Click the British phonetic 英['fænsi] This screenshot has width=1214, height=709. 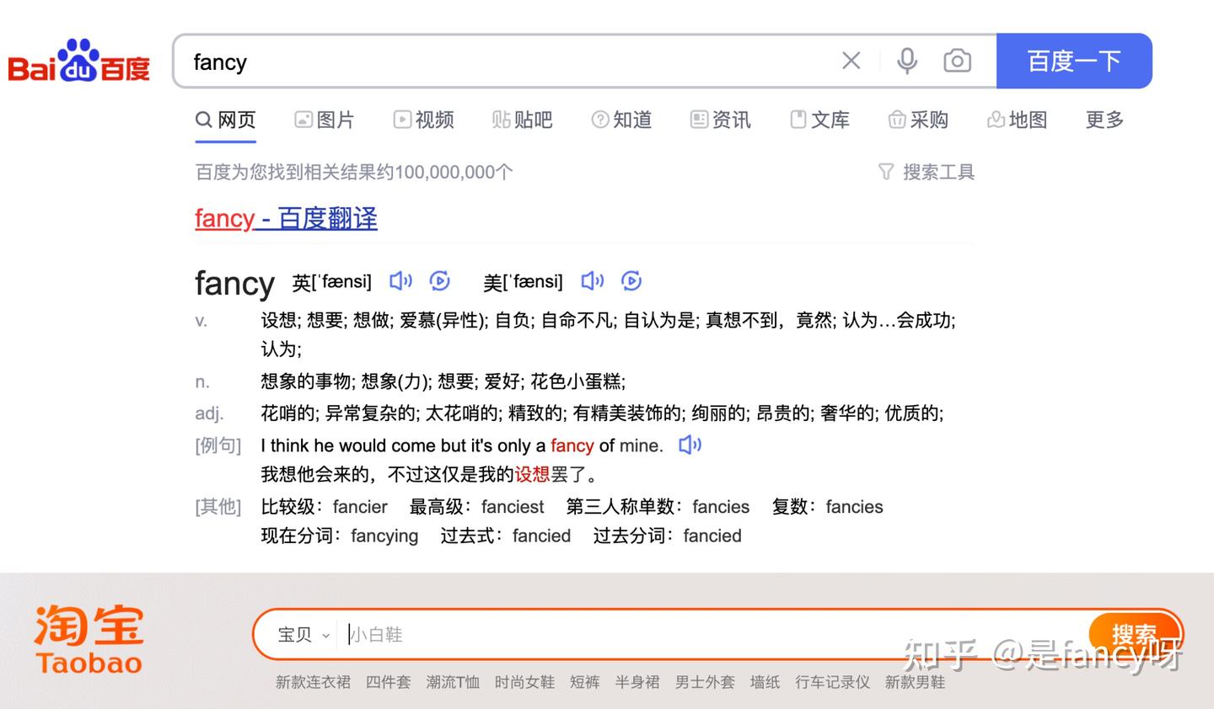[x=332, y=281]
